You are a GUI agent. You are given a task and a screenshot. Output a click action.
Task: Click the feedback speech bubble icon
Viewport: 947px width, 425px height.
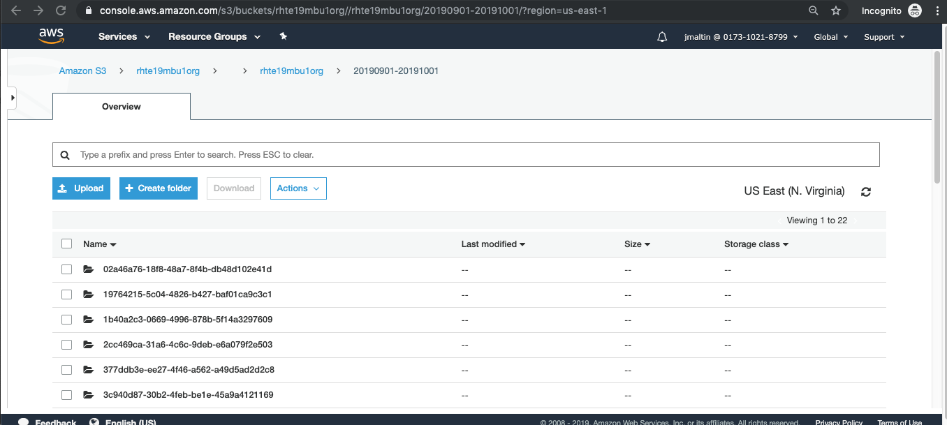pos(24,422)
